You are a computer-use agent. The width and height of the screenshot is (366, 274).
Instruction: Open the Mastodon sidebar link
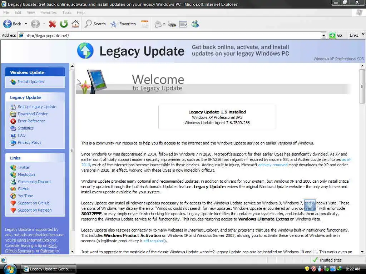coord(26,174)
